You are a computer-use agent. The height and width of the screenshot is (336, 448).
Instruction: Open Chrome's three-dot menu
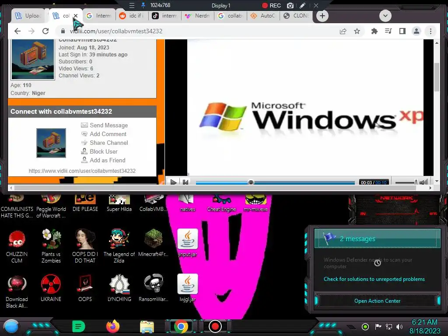click(430, 31)
